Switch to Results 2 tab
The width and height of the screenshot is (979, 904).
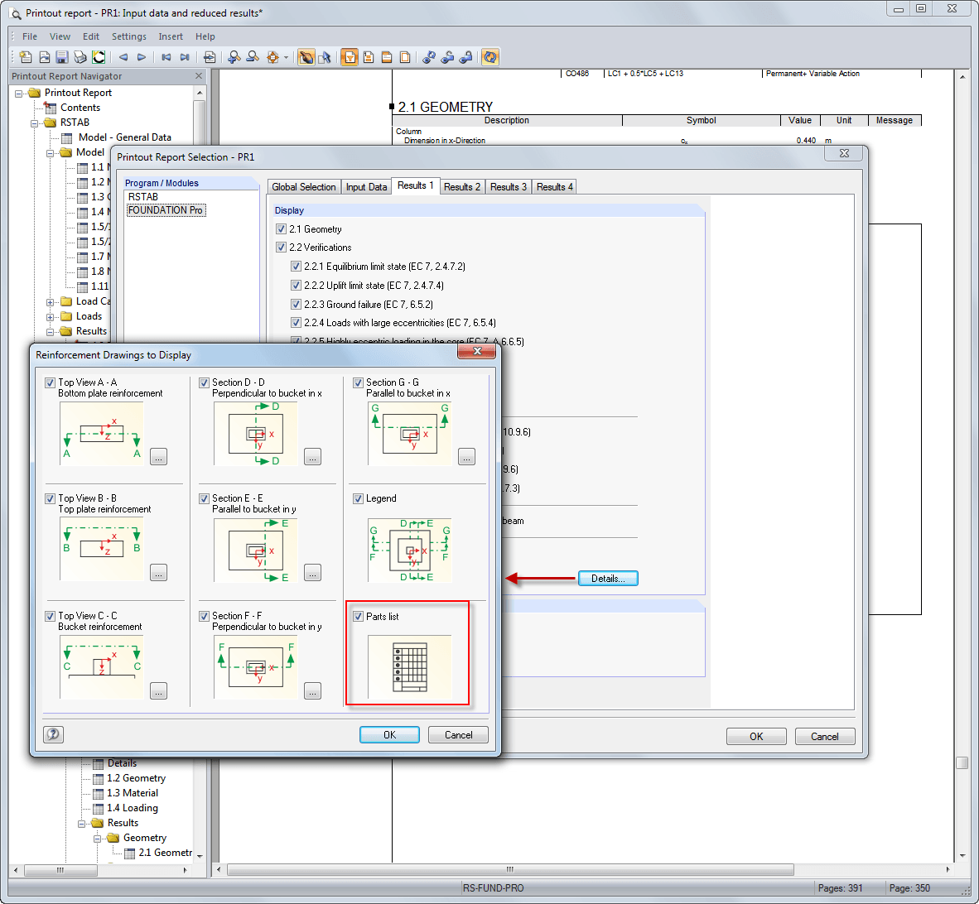pos(462,187)
